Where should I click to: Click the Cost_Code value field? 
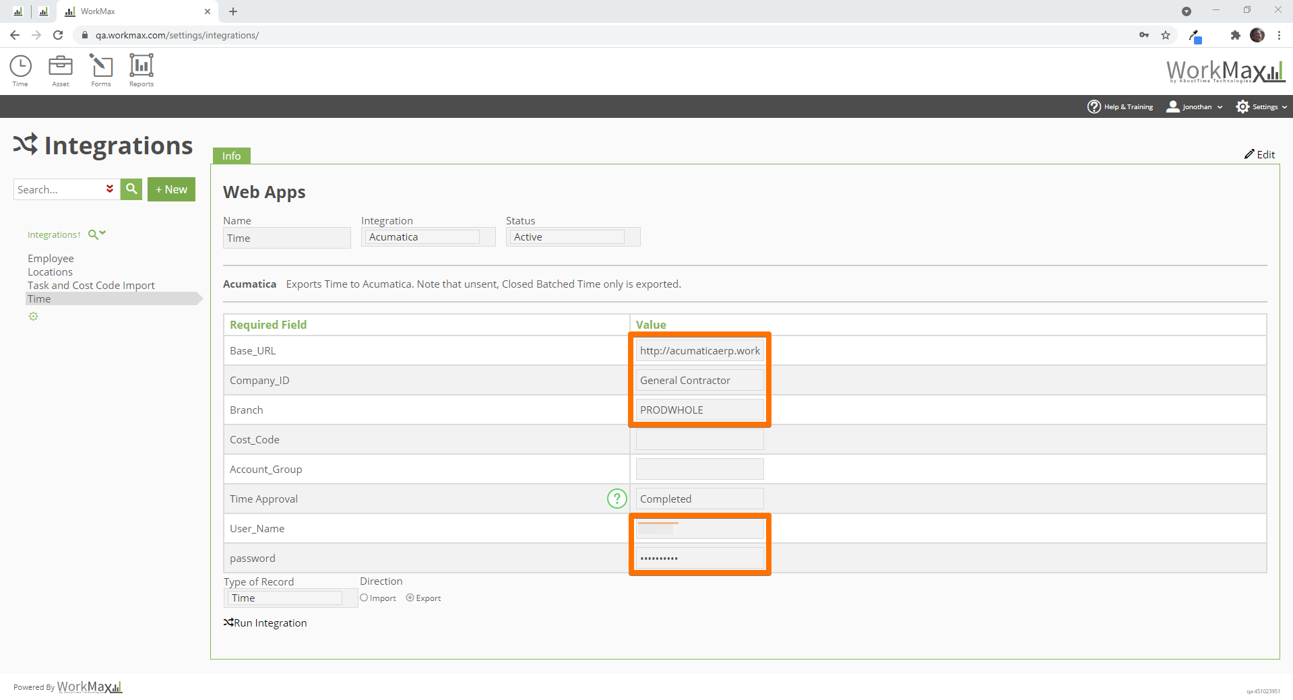coord(699,439)
